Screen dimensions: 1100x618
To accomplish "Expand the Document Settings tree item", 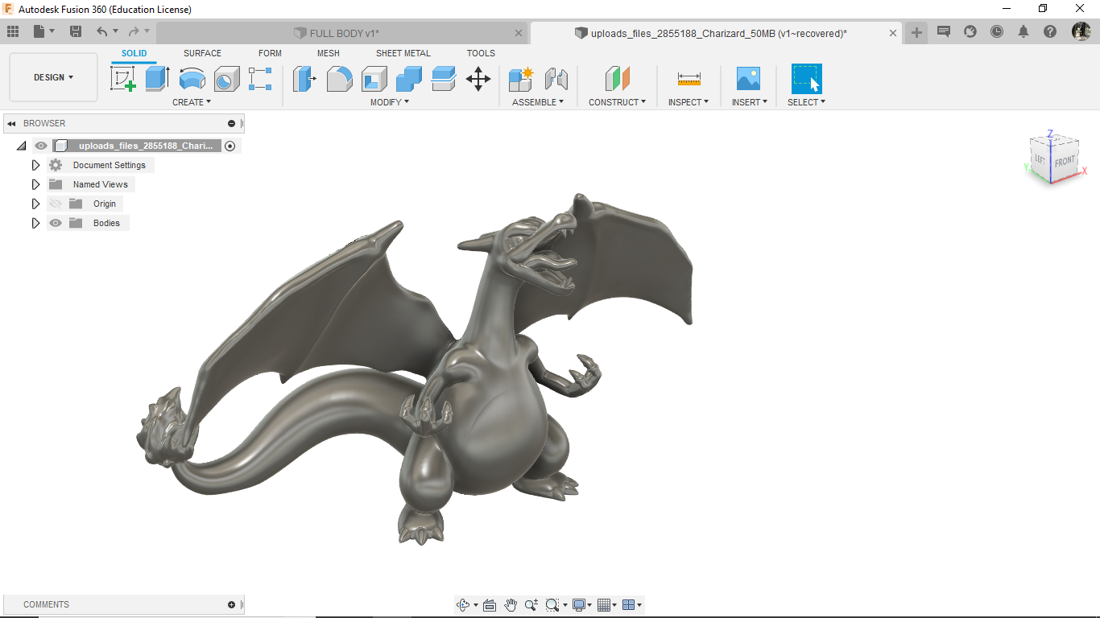I will [35, 165].
